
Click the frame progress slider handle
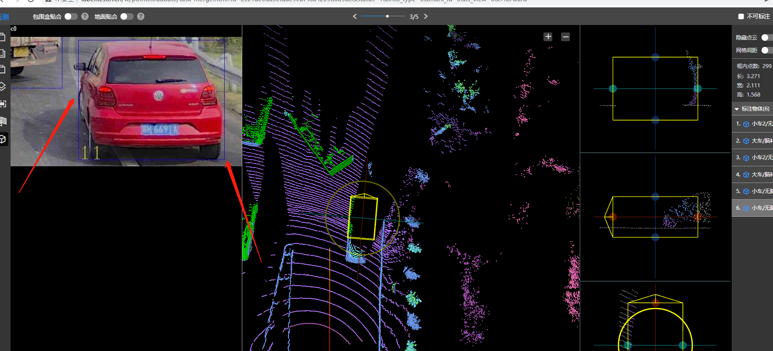387,16
